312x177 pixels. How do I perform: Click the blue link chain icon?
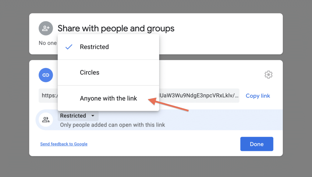(46, 75)
